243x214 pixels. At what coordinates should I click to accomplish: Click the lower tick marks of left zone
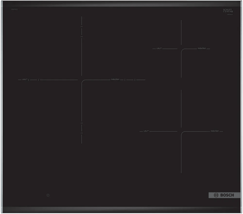click(81, 127)
